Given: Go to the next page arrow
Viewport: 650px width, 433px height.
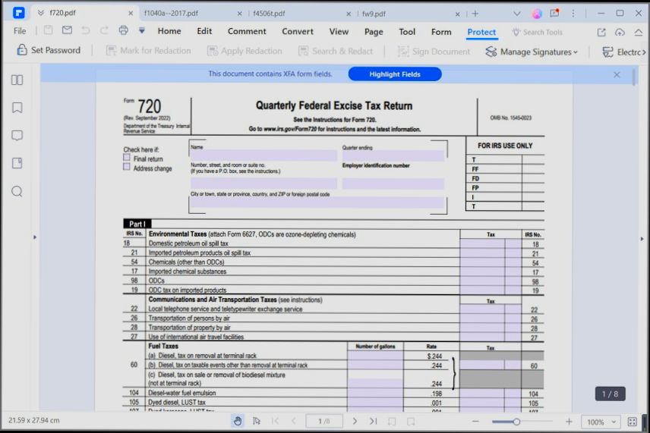Looking at the screenshot, I should coord(355,421).
